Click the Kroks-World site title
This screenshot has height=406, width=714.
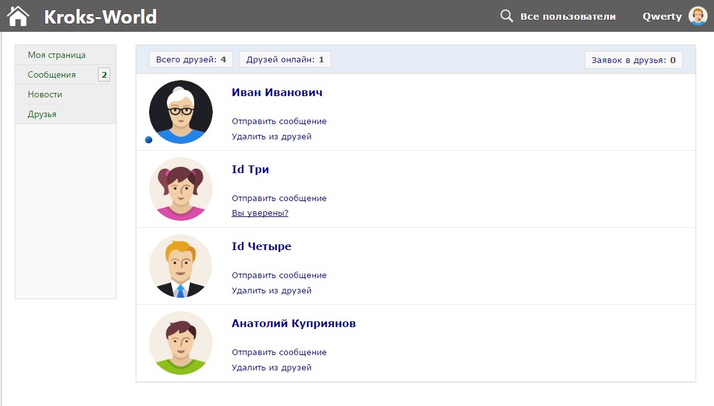(x=100, y=17)
